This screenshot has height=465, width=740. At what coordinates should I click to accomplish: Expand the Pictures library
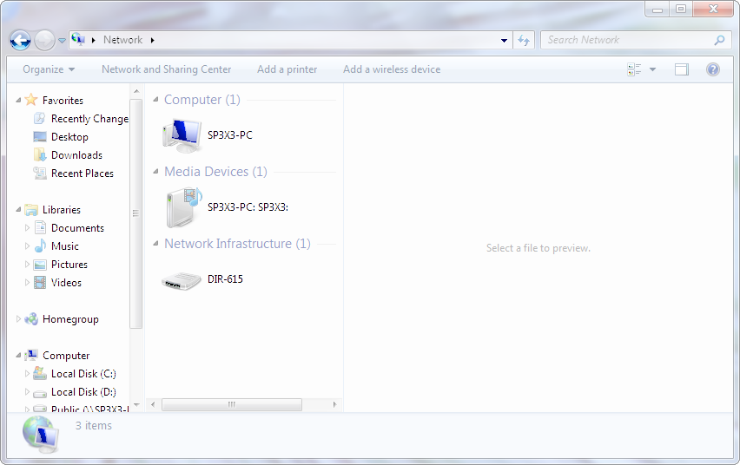coord(27,264)
